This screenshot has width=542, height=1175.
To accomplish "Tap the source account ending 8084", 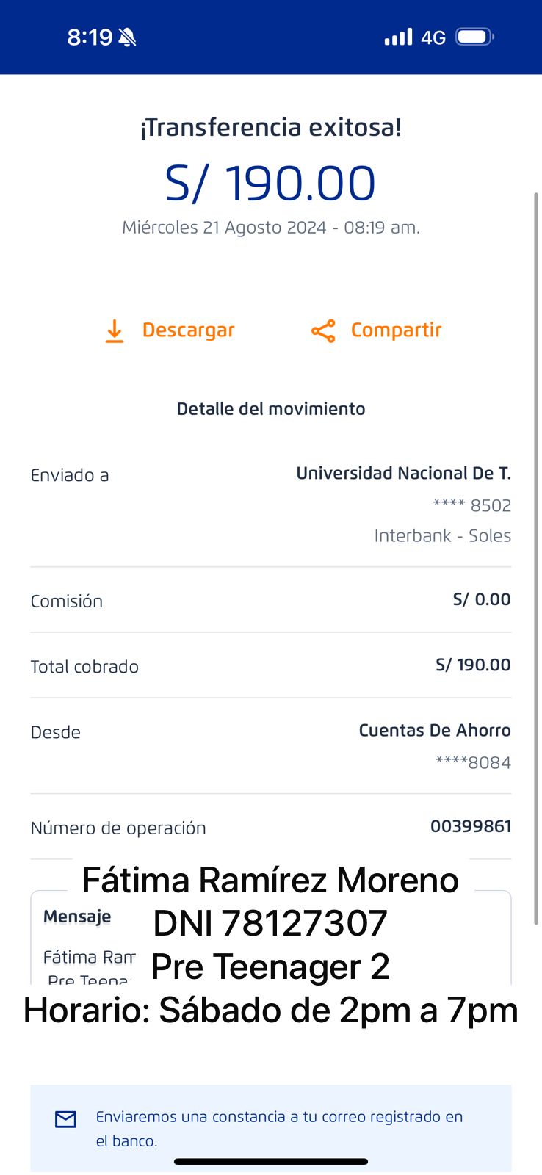I will 473,762.
